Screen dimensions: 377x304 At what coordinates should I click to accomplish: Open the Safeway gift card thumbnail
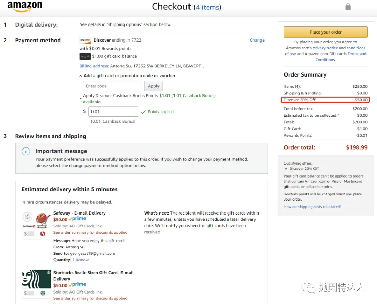coord(36,224)
